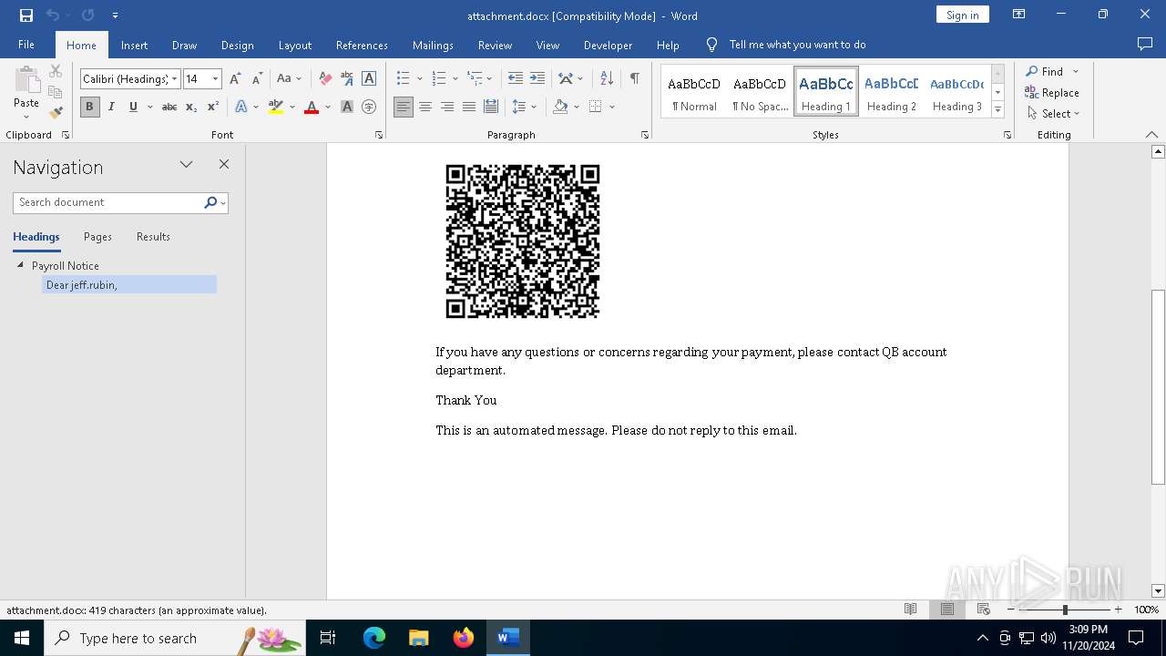Image resolution: width=1166 pixels, height=656 pixels.
Task: Decrease paragraph indent
Action: click(516, 79)
